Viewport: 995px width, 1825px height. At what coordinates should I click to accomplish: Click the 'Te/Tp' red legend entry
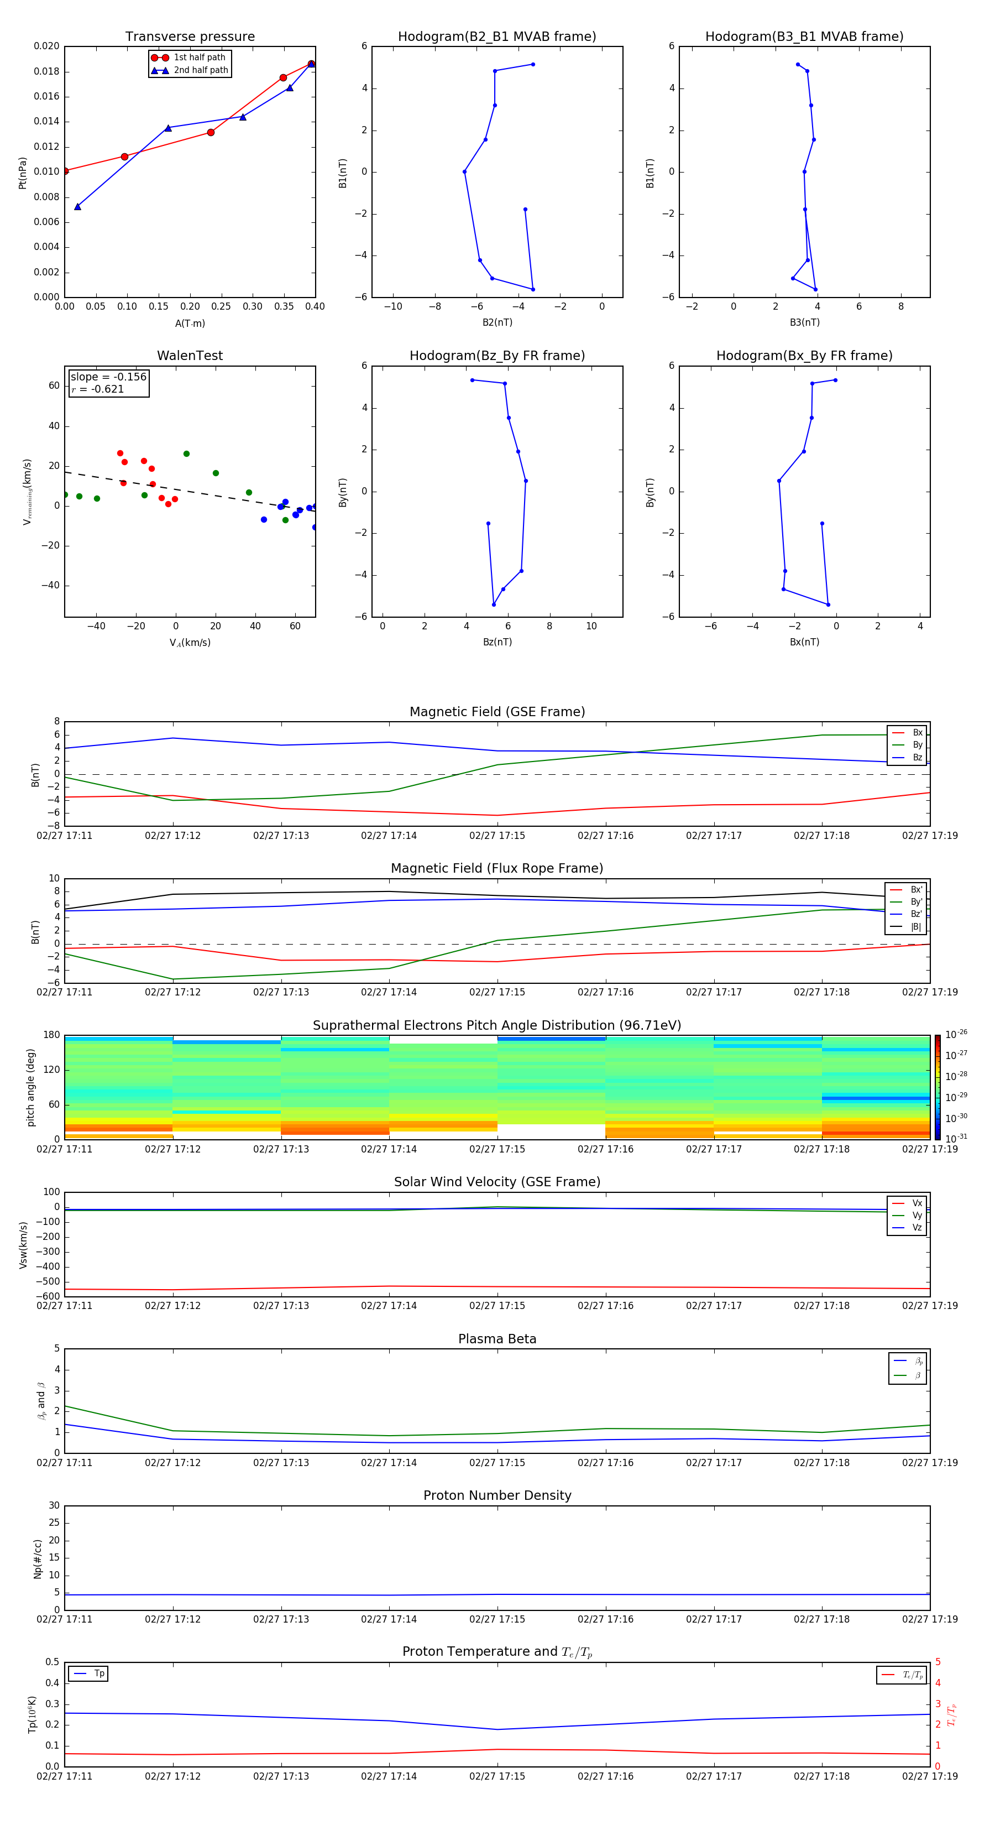pos(902,1676)
